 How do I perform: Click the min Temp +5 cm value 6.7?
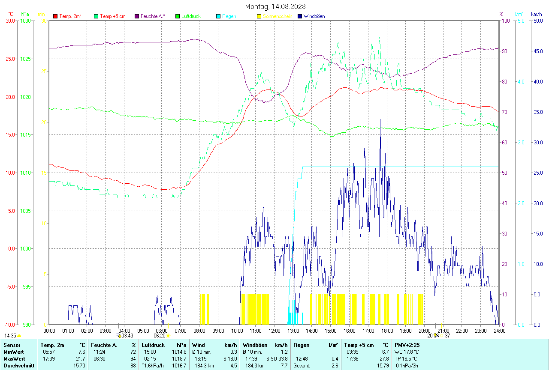[x=385, y=352]
